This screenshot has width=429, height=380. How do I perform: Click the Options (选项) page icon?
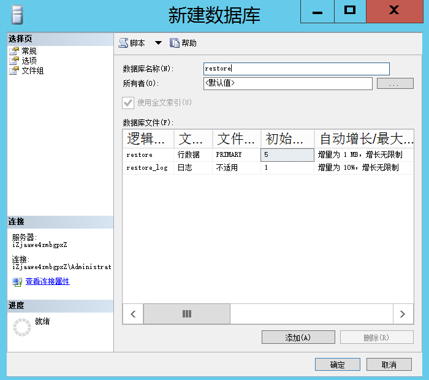pos(14,61)
